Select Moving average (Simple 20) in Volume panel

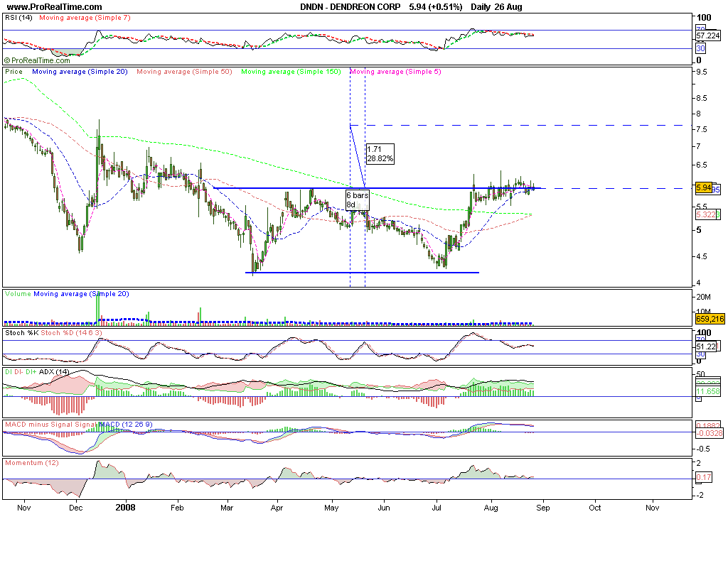click(x=81, y=293)
